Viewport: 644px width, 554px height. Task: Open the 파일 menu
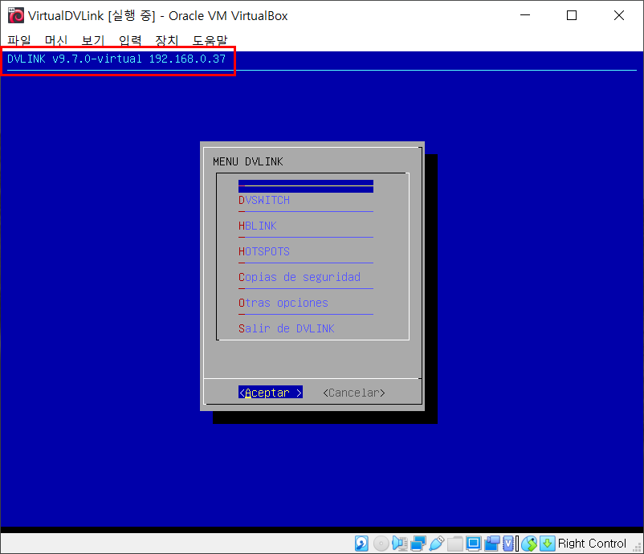[19, 40]
